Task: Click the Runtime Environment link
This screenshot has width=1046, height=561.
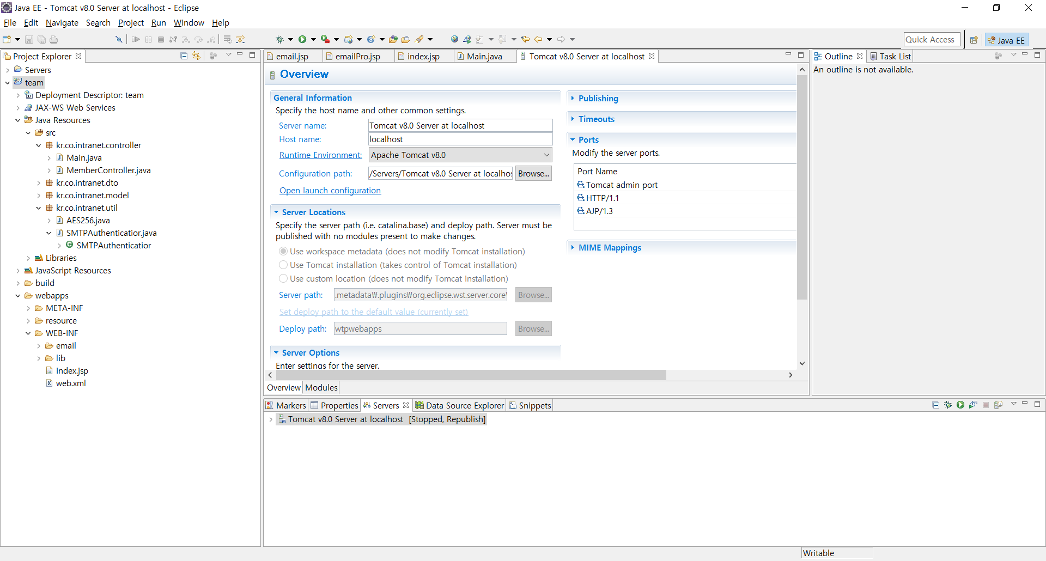Action: click(x=320, y=155)
